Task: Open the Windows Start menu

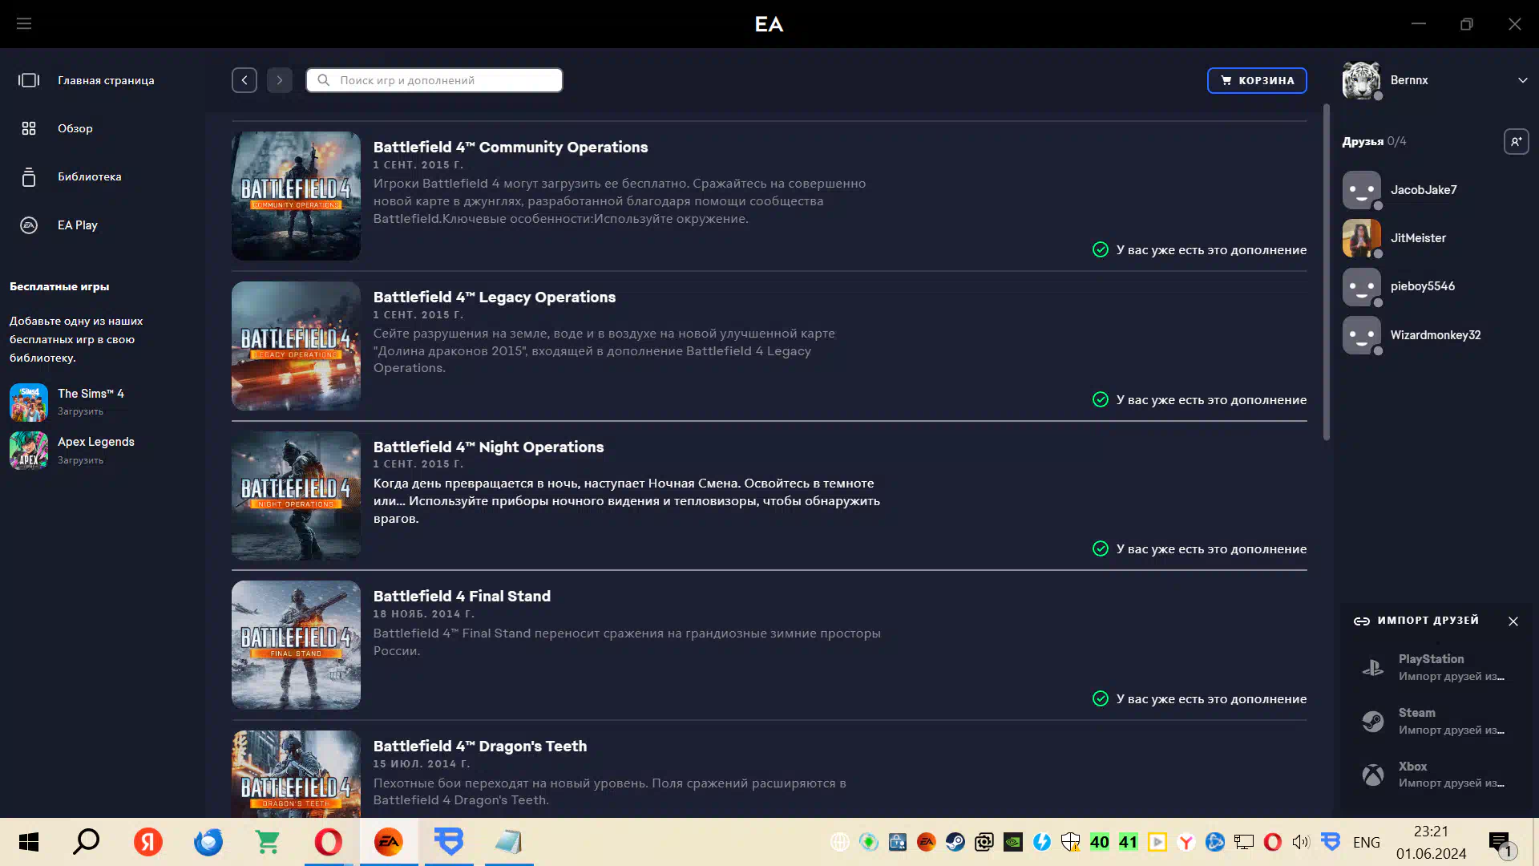Action: click(x=29, y=842)
